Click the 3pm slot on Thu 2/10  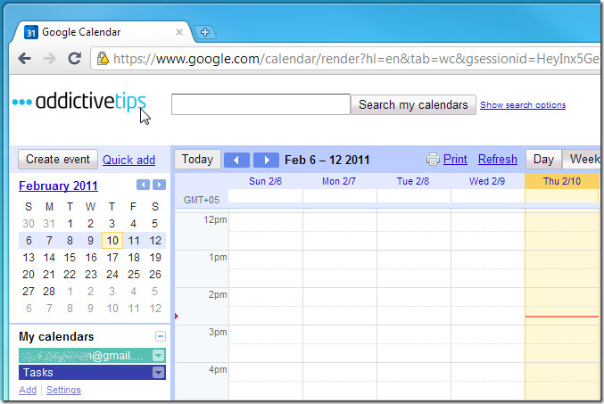[562, 343]
